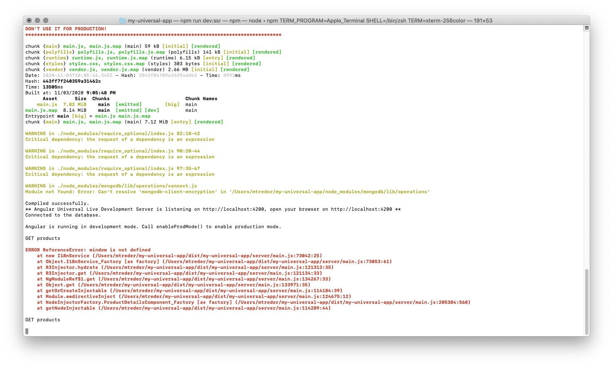Click the warning for index.js 82:18-42

click(112, 133)
